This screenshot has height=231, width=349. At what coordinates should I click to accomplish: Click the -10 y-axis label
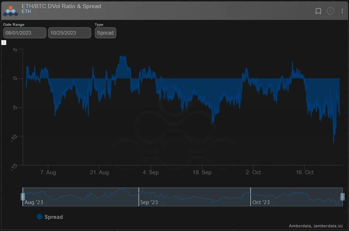14,138
